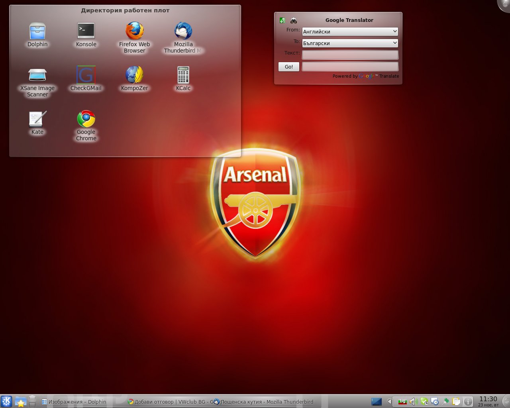Open the Dolphin file manager icon
510x408 pixels.
(x=37, y=31)
